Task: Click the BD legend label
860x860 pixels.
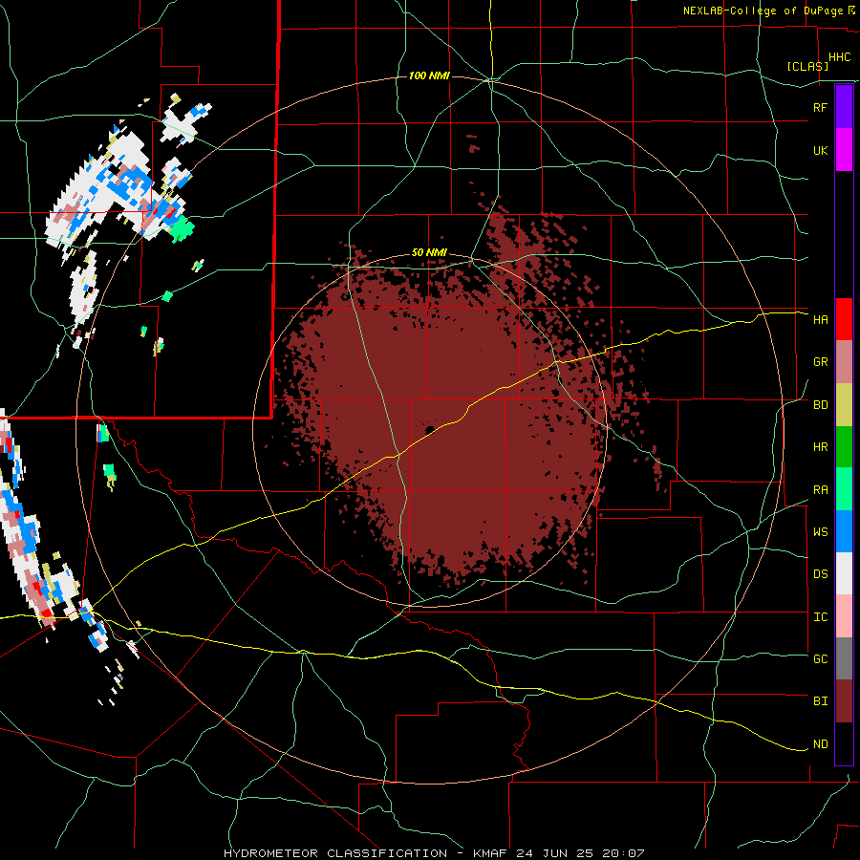Action: pyautogui.click(x=820, y=405)
